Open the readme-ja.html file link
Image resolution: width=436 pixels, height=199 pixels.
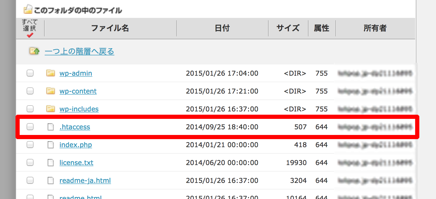pos(85,181)
